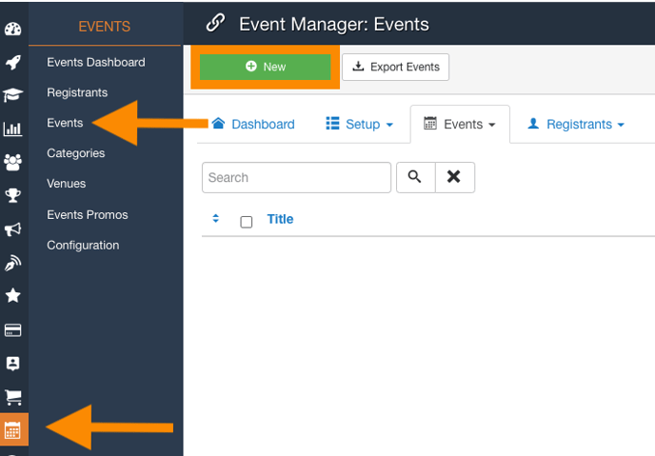The image size is (655, 456).
Task: Click the dashboard gauge icon in sidebar
Action: tap(13, 28)
